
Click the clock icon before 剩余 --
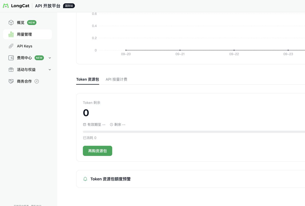tap(111, 125)
